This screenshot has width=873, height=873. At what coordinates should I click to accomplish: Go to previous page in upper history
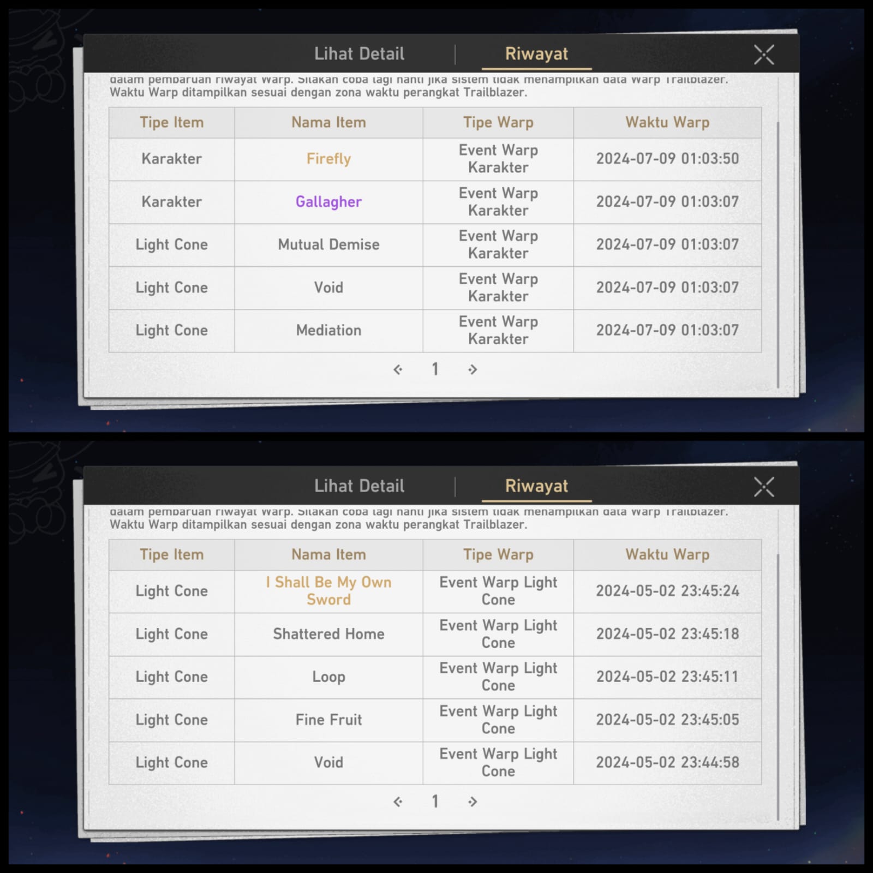pos(398,369)
